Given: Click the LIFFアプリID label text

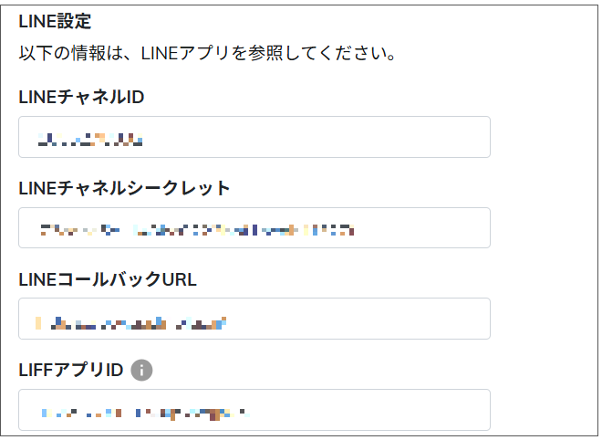Looking at the screenshot, I should [x=71, y=371].
